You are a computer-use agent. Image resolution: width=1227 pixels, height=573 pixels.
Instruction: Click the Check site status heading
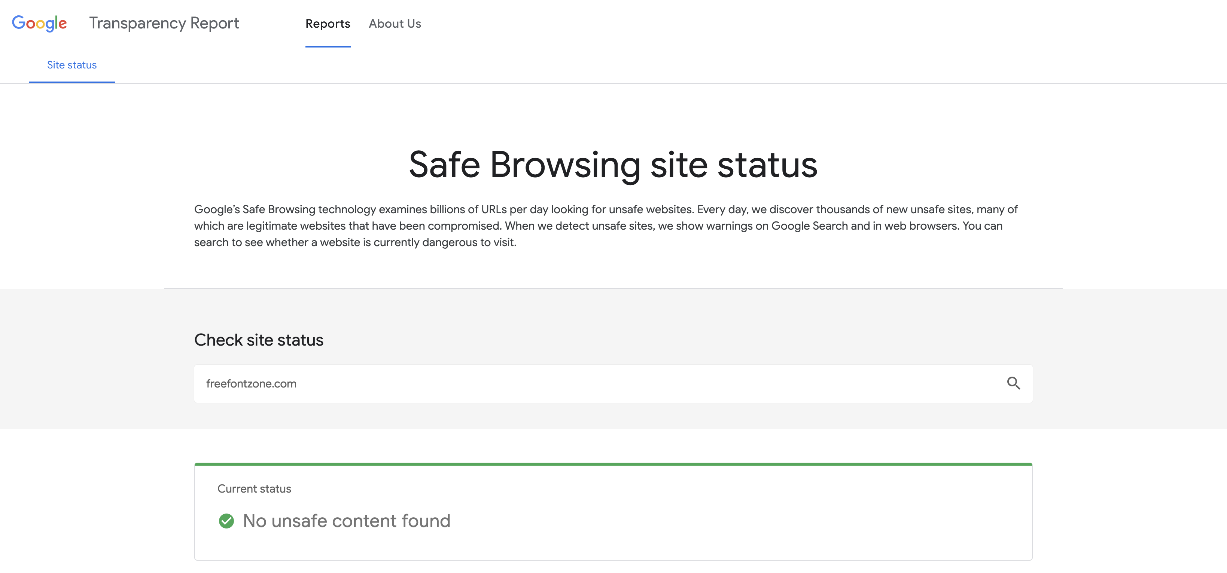point(259,340)
